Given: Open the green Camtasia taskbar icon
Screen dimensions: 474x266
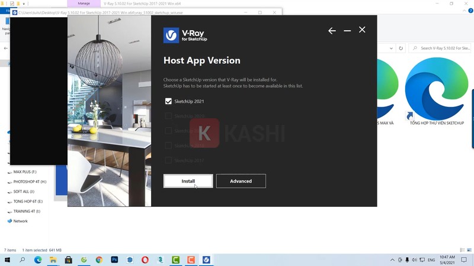Looking at the screenshot, I should point(175,259).
